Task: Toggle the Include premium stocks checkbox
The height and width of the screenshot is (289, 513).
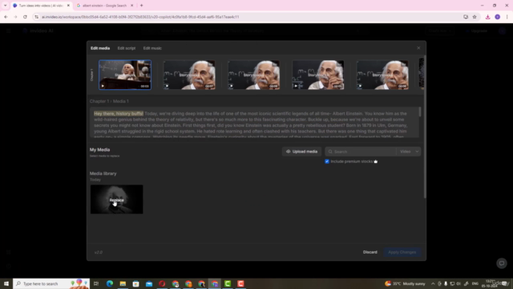Action: click(x=327, y=161)
